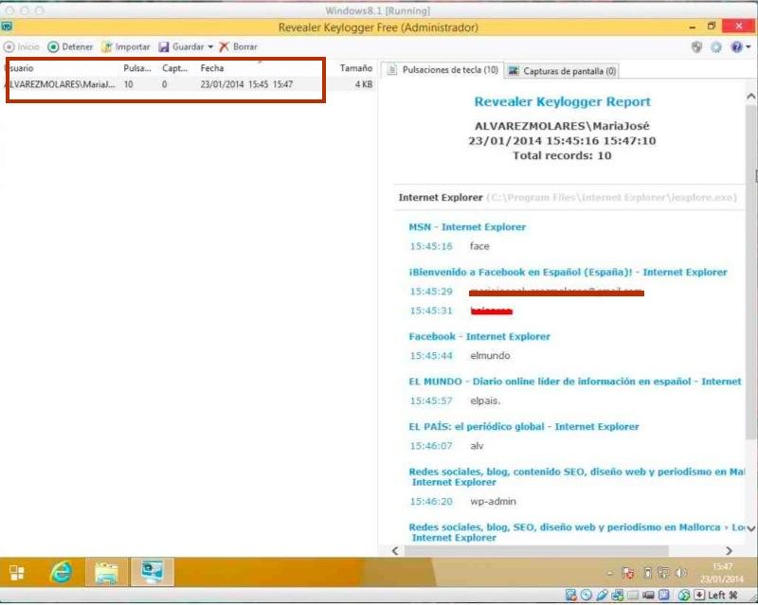Viewport: 758px width, 605px height.
Task: Click the shield icon in toolbar
Action: pyautogui.click(x=697, y=46)
